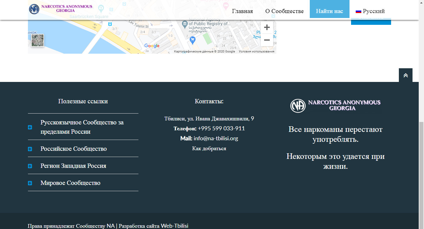Expand plus icon beside Российское Сообщество

[30, 149]
